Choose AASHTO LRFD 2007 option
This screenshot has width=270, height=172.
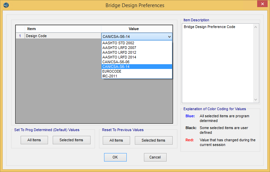137,48
